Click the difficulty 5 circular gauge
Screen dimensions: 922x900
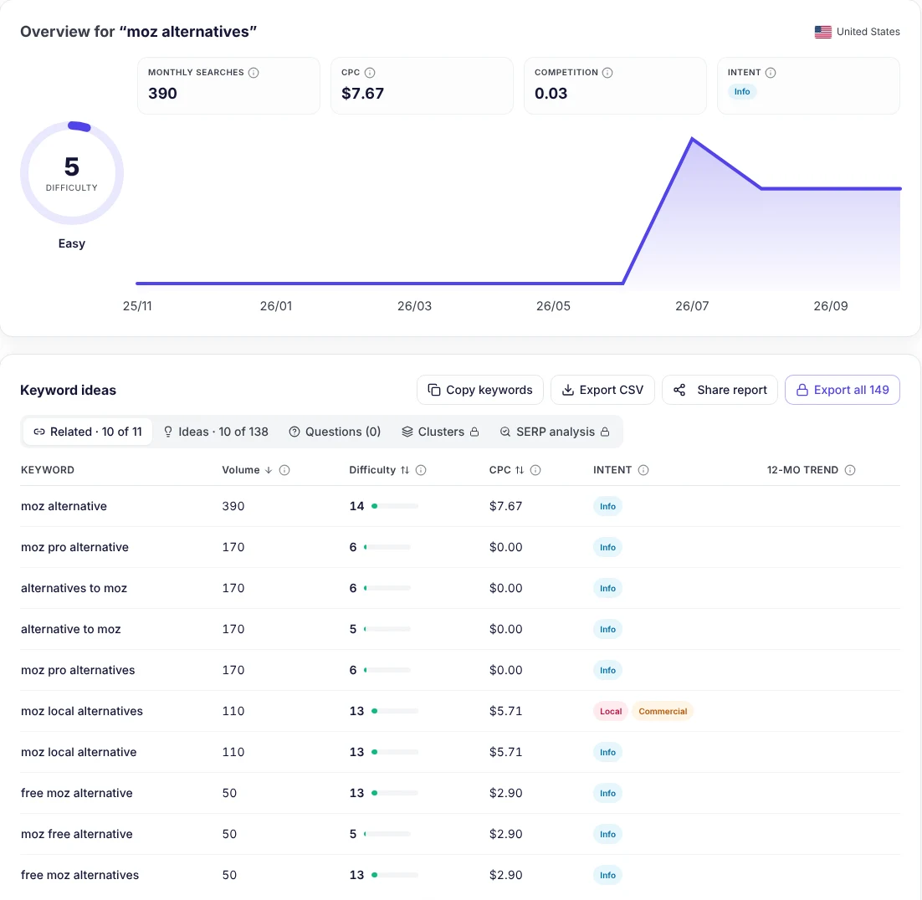click(72, 173)
